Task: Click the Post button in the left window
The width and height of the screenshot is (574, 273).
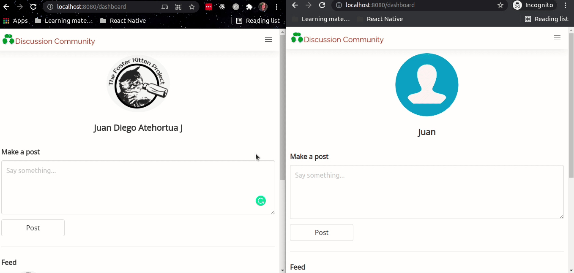Action: (33, 228)
